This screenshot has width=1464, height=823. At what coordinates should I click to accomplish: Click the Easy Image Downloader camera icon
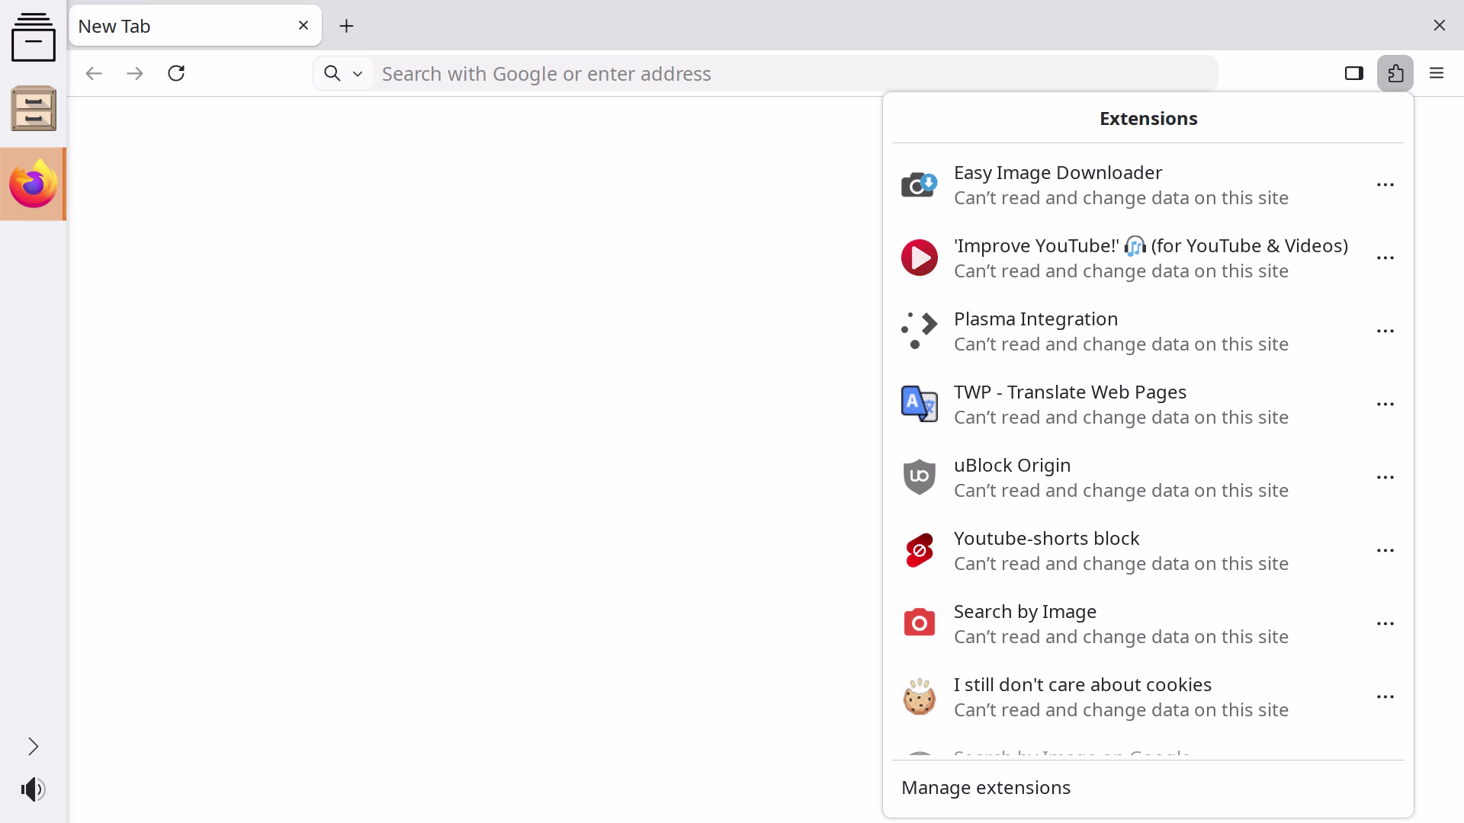coord(919,184)
